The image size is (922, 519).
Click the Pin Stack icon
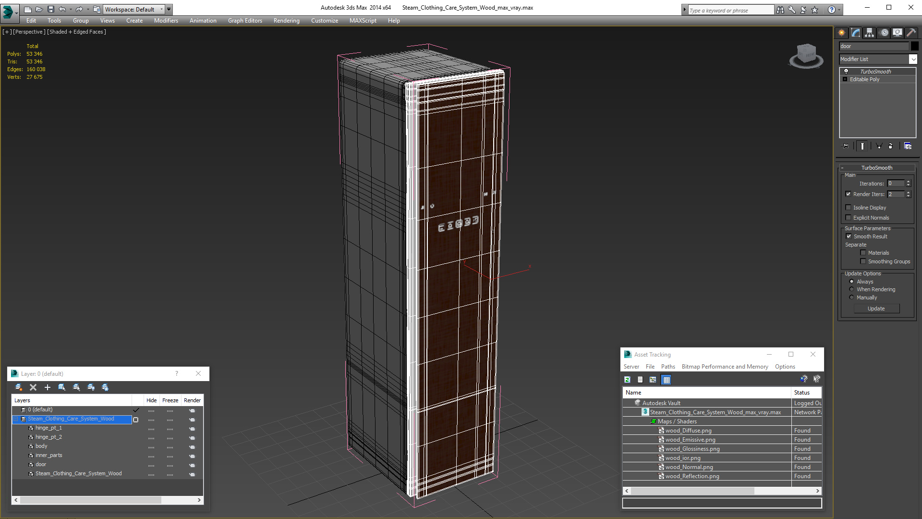point(846,146)
